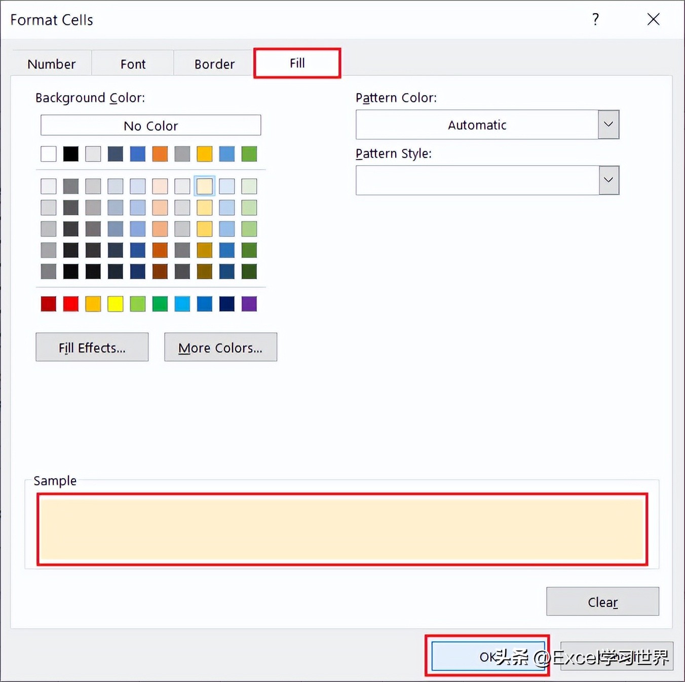
Task: Pick the white theme color swatch
Action: pos(49,154)
